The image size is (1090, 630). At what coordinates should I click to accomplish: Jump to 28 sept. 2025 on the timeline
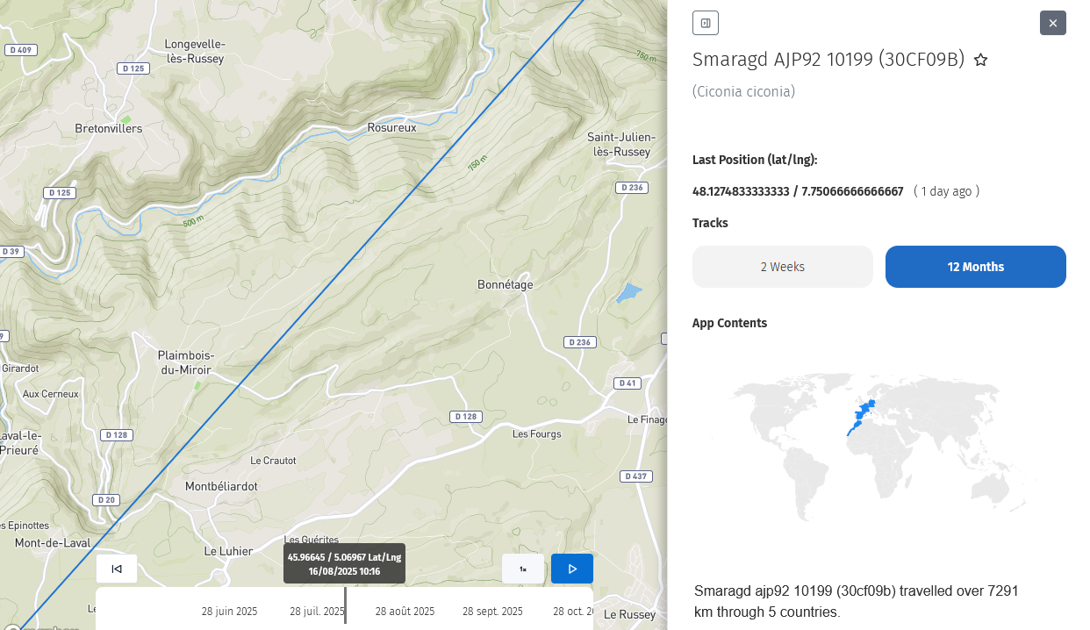492,612
